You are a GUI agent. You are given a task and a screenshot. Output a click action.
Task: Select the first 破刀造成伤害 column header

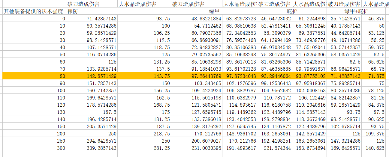tap(92, 4)
